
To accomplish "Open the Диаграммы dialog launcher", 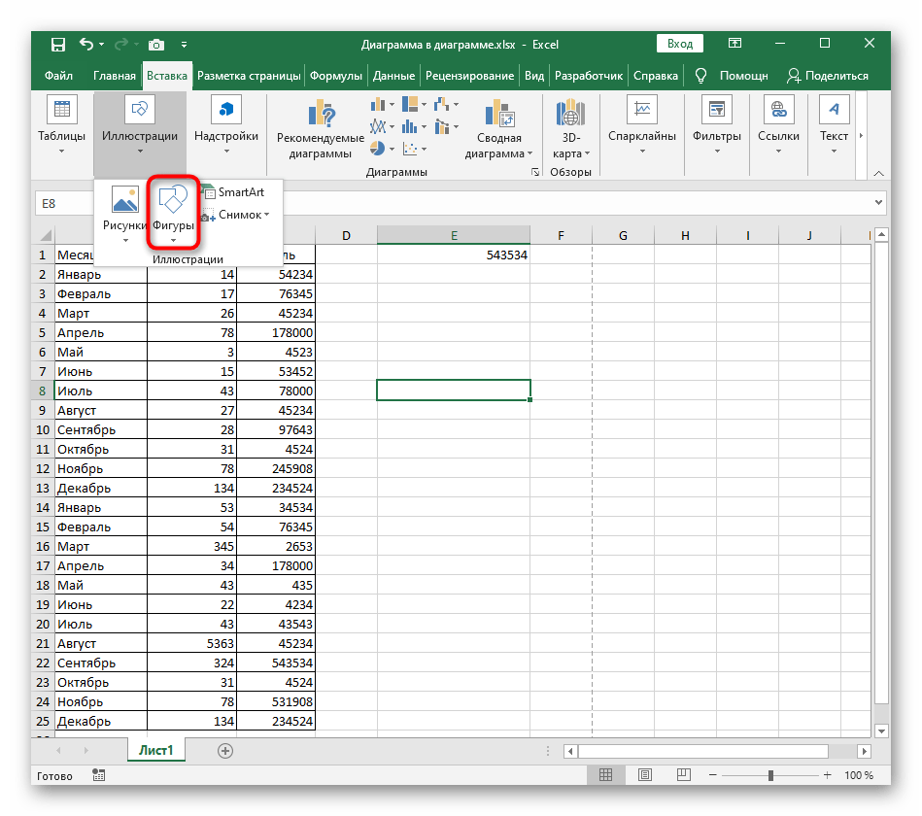I will coord(535,172).
